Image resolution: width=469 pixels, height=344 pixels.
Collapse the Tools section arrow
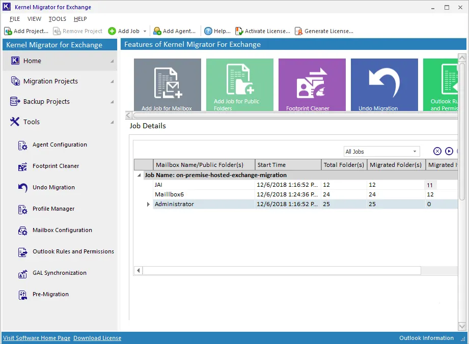click(x=112, y=122)
